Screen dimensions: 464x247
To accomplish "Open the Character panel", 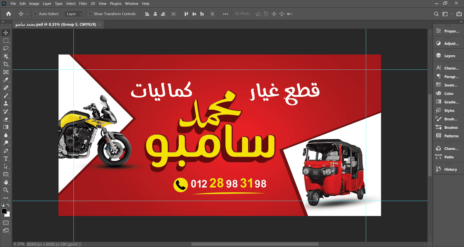I will tap(448, 68).
